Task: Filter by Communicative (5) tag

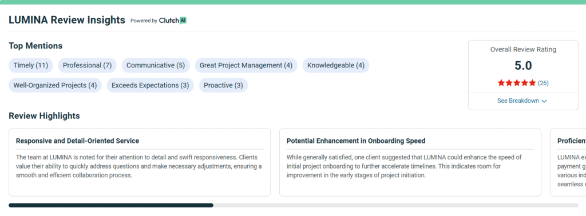Action: pyautogui.click(x=156, y=65)
